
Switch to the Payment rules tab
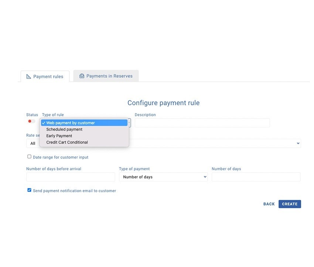coord(45,77)
